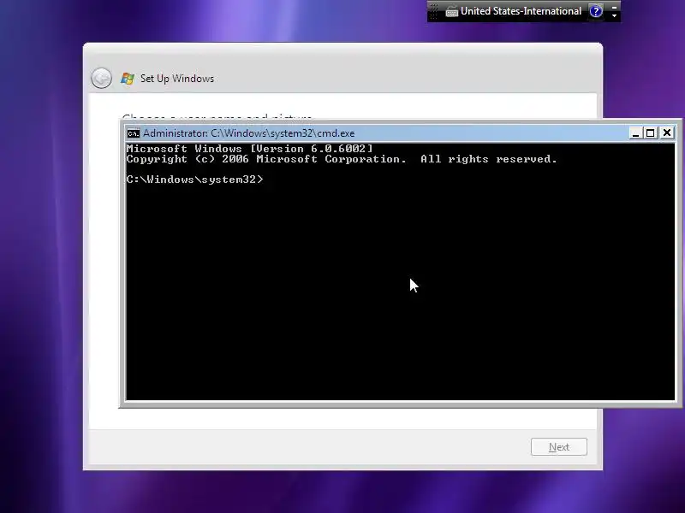The height and width of the screenshot is (513, 685).
Task: Click the keyboard icon in the language bar
Action: click(451, 12)
